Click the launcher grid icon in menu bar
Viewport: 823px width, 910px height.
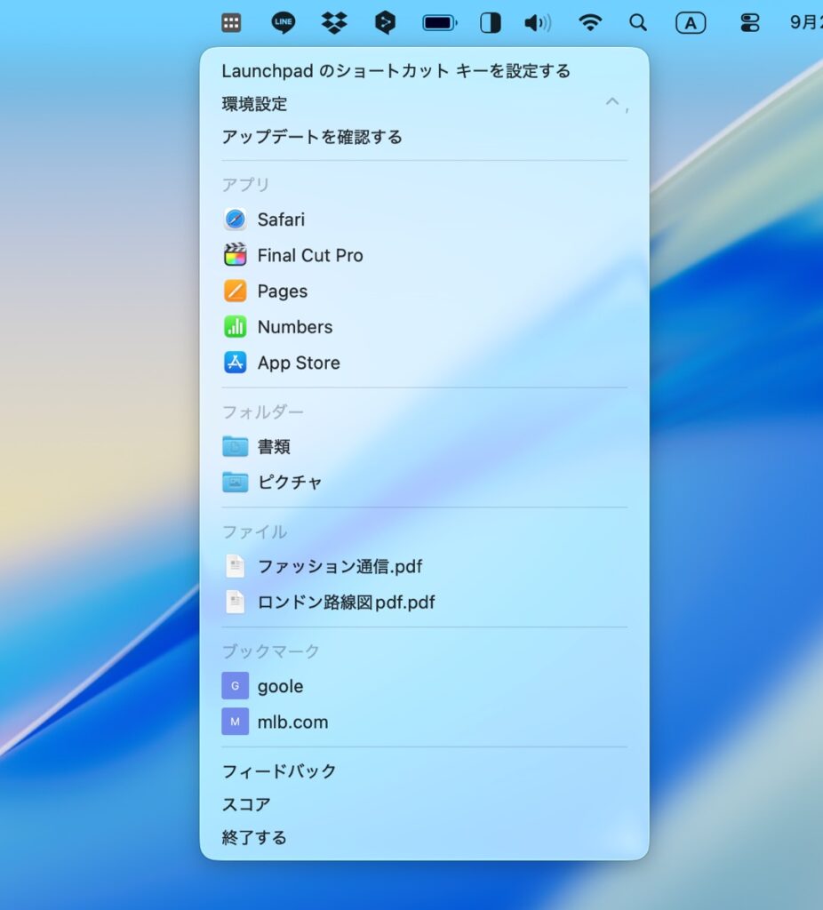click(x=231, y=23)
